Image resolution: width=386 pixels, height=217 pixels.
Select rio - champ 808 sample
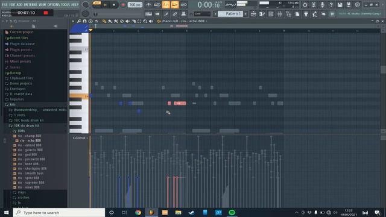coord(30,136)
